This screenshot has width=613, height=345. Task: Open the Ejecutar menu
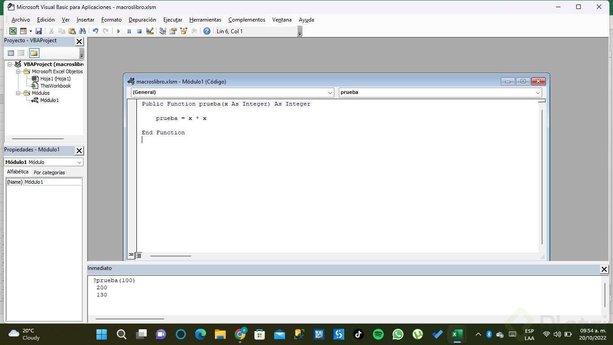[173, 20]
